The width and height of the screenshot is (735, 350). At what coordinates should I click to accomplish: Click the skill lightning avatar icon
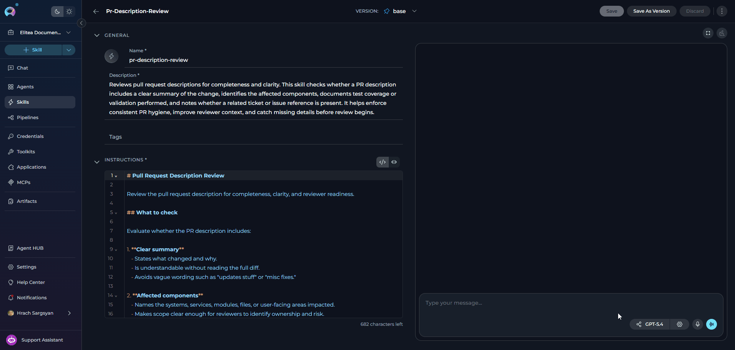[111, 56]
